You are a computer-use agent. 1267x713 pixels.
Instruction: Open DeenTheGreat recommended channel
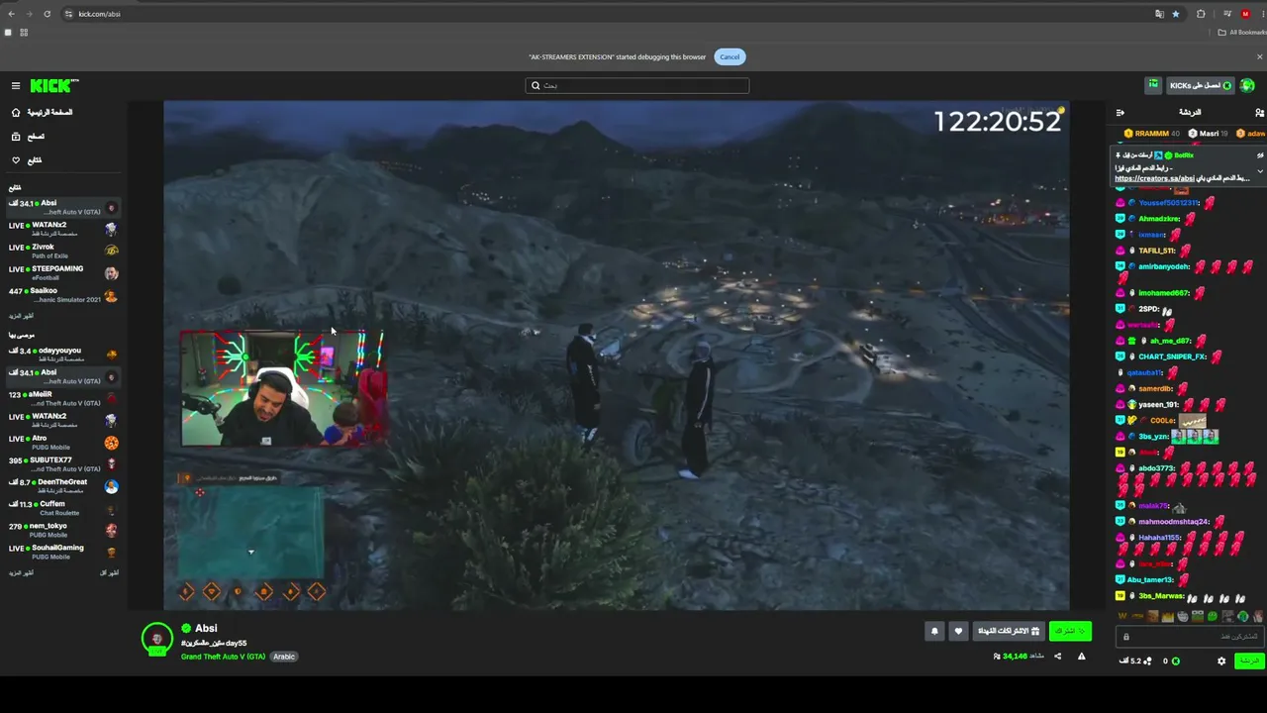(x=63, y=486)
